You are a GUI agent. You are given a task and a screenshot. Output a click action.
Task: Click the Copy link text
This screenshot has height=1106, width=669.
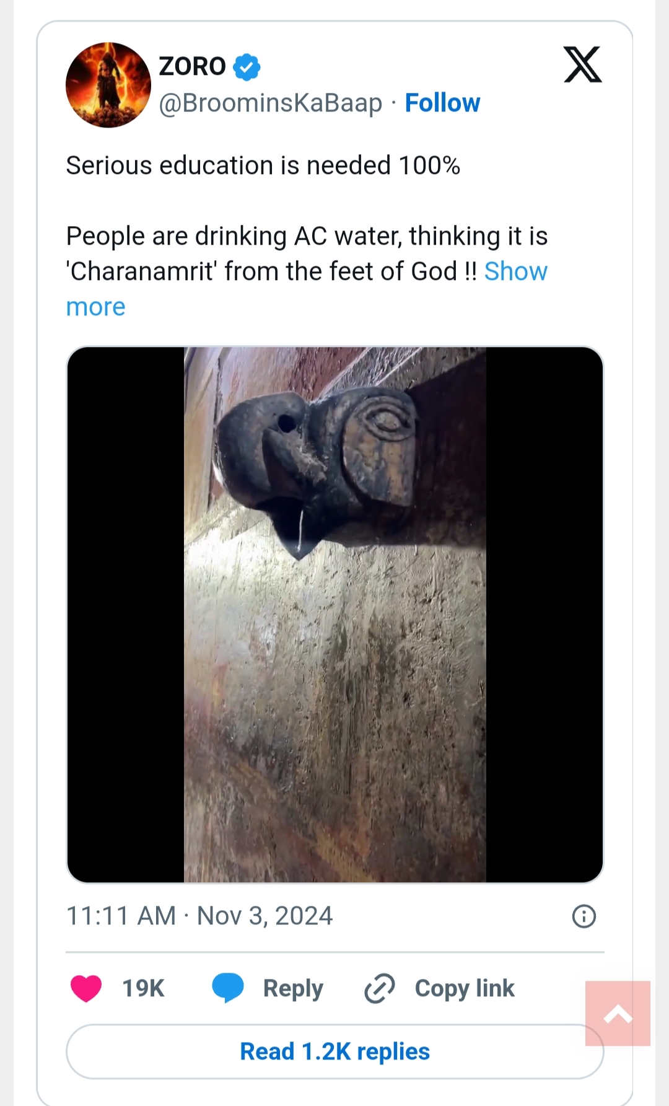click(465, 988)
